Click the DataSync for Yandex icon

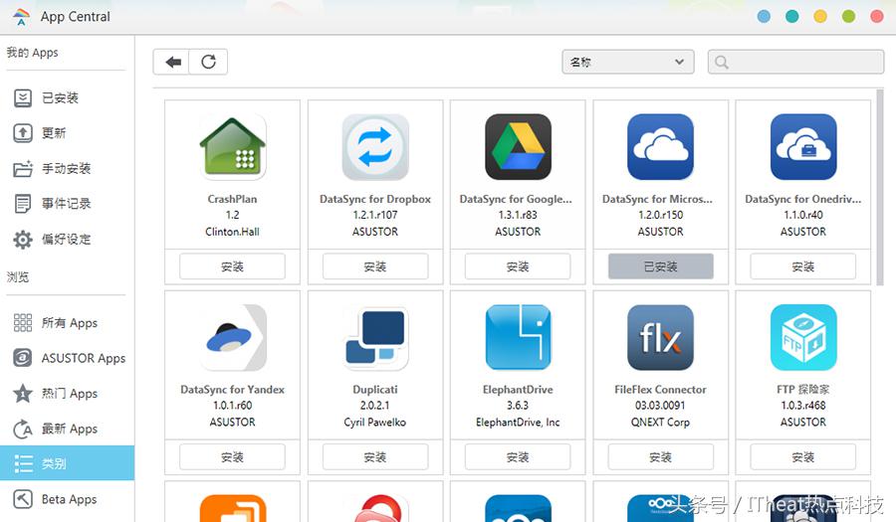(233, 338)
